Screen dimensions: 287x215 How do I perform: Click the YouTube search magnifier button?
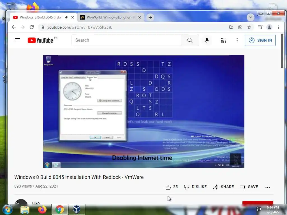pos(190,40)
